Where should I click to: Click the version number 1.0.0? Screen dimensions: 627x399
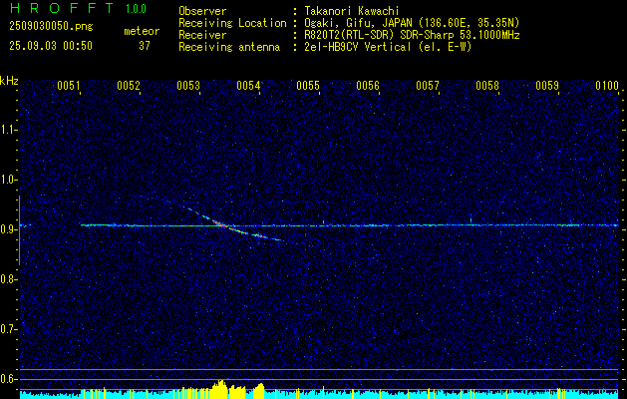point(136,9)
